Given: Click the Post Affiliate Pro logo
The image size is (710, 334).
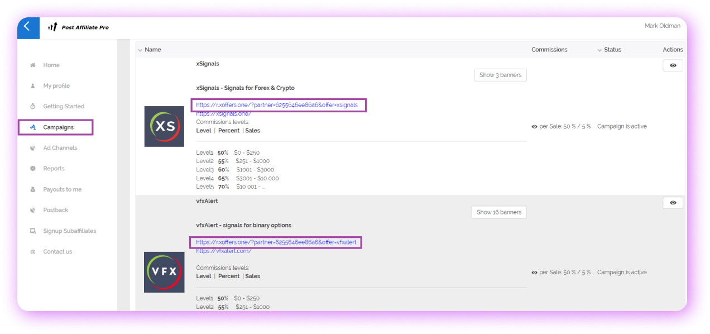Looking at the screenshot, I should pyautogui.click(x=78, y=27).
